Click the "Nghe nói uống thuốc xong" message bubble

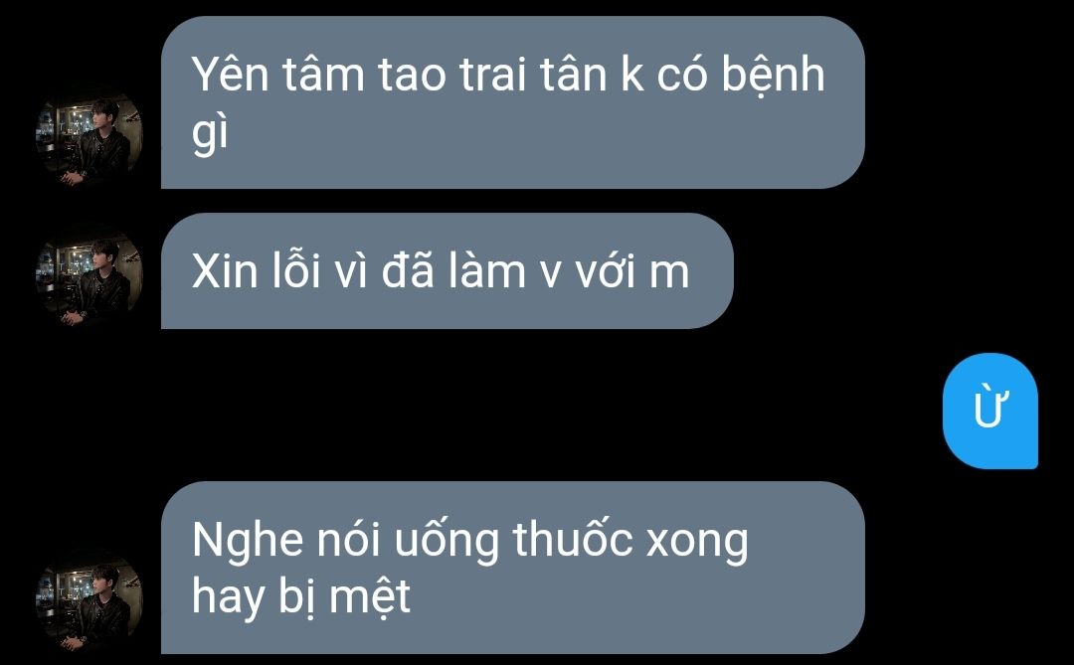512,568
